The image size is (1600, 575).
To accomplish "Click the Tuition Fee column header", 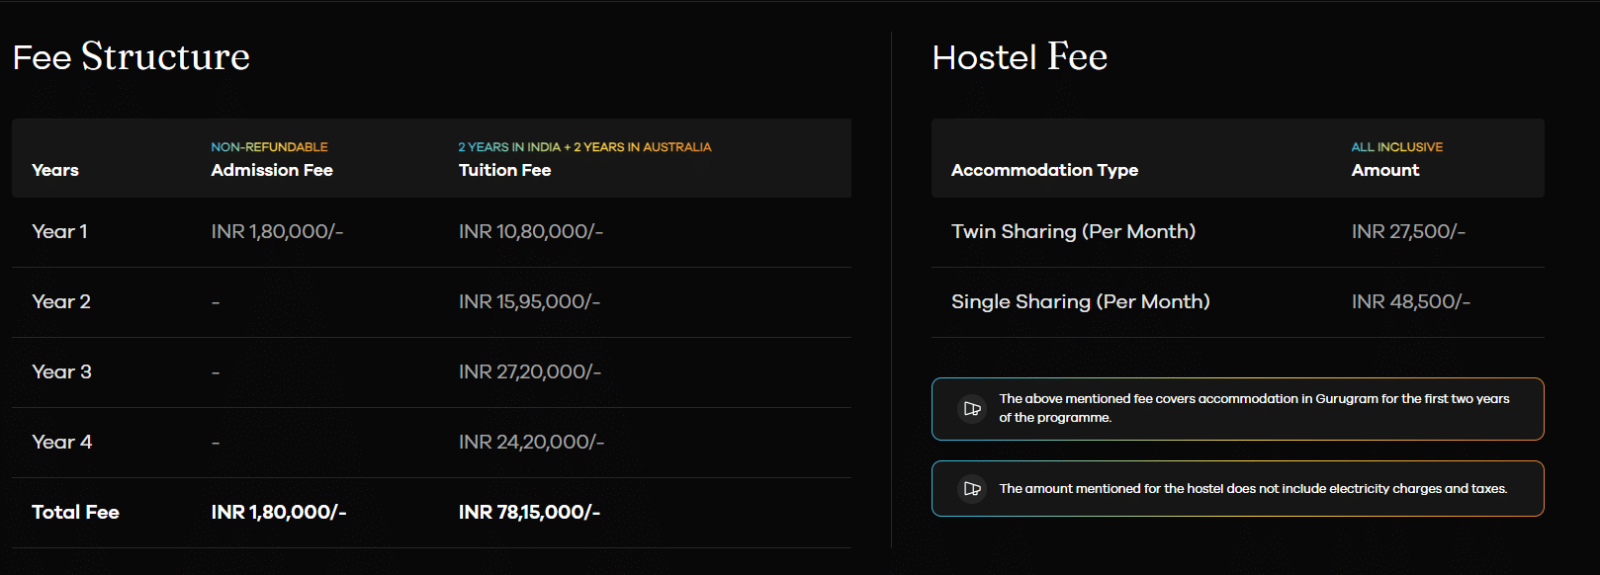I will coord(504,170).
